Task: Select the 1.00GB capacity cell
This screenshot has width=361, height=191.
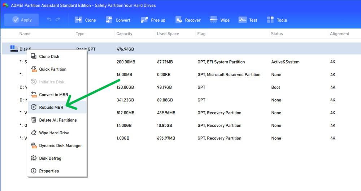Action: point(123,138)
